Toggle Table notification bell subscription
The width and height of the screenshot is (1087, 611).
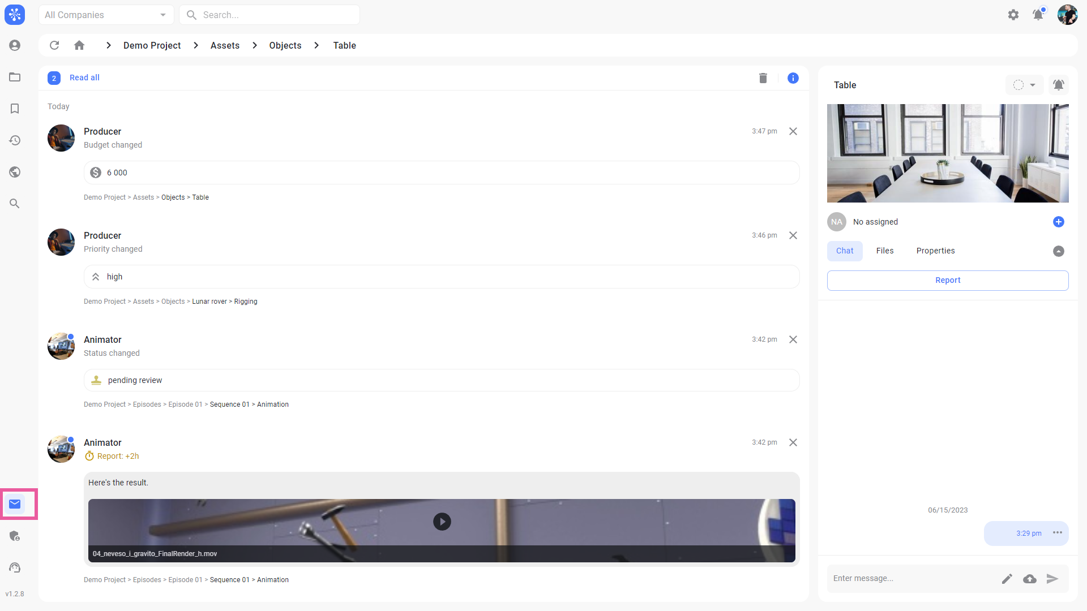click(x=1059, y=85)
